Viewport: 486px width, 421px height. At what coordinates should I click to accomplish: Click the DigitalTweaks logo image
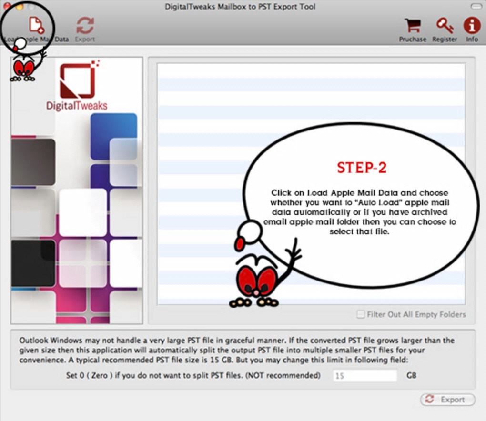point(77,86)
